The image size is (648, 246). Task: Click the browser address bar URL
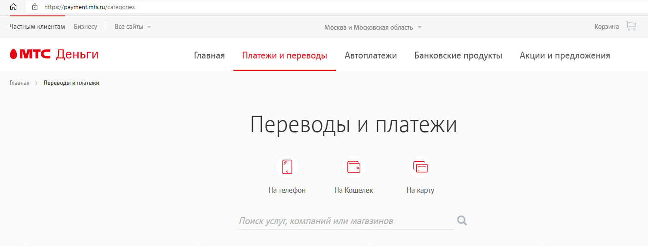[89, 7]
